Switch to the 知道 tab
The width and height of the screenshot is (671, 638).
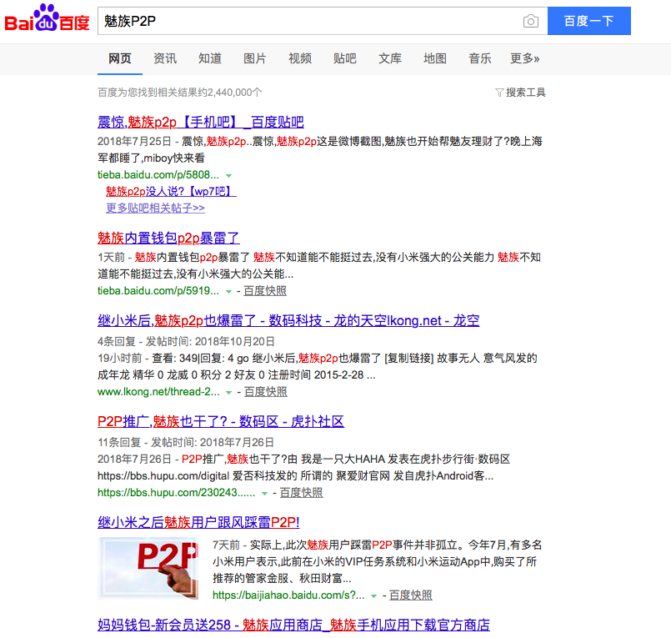[x=210, y=58]
